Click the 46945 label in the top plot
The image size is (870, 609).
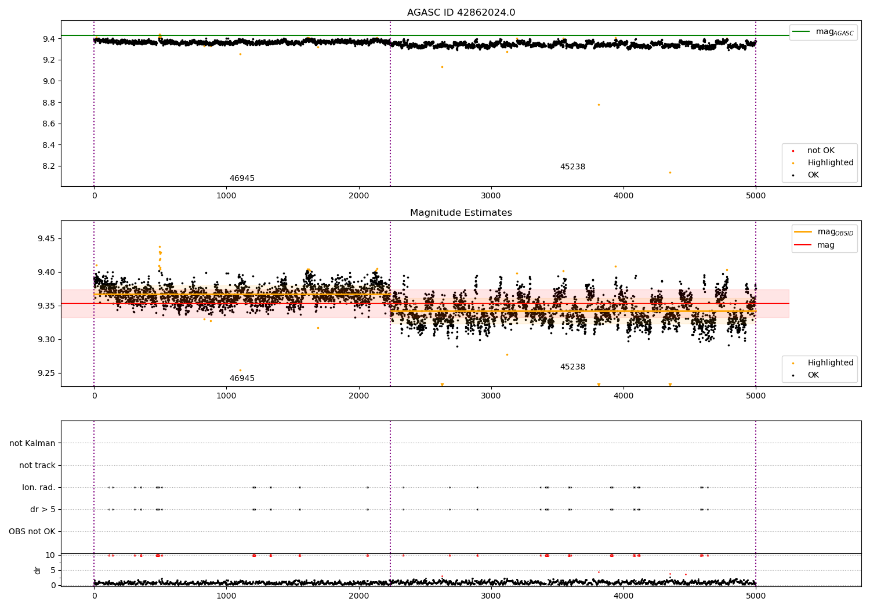[x=242, y=179]
